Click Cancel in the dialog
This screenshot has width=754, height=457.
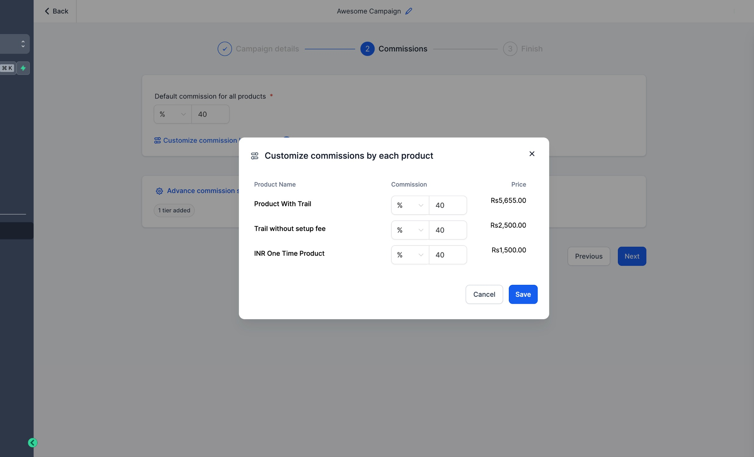pyautogui.click(x=484, y=294)
